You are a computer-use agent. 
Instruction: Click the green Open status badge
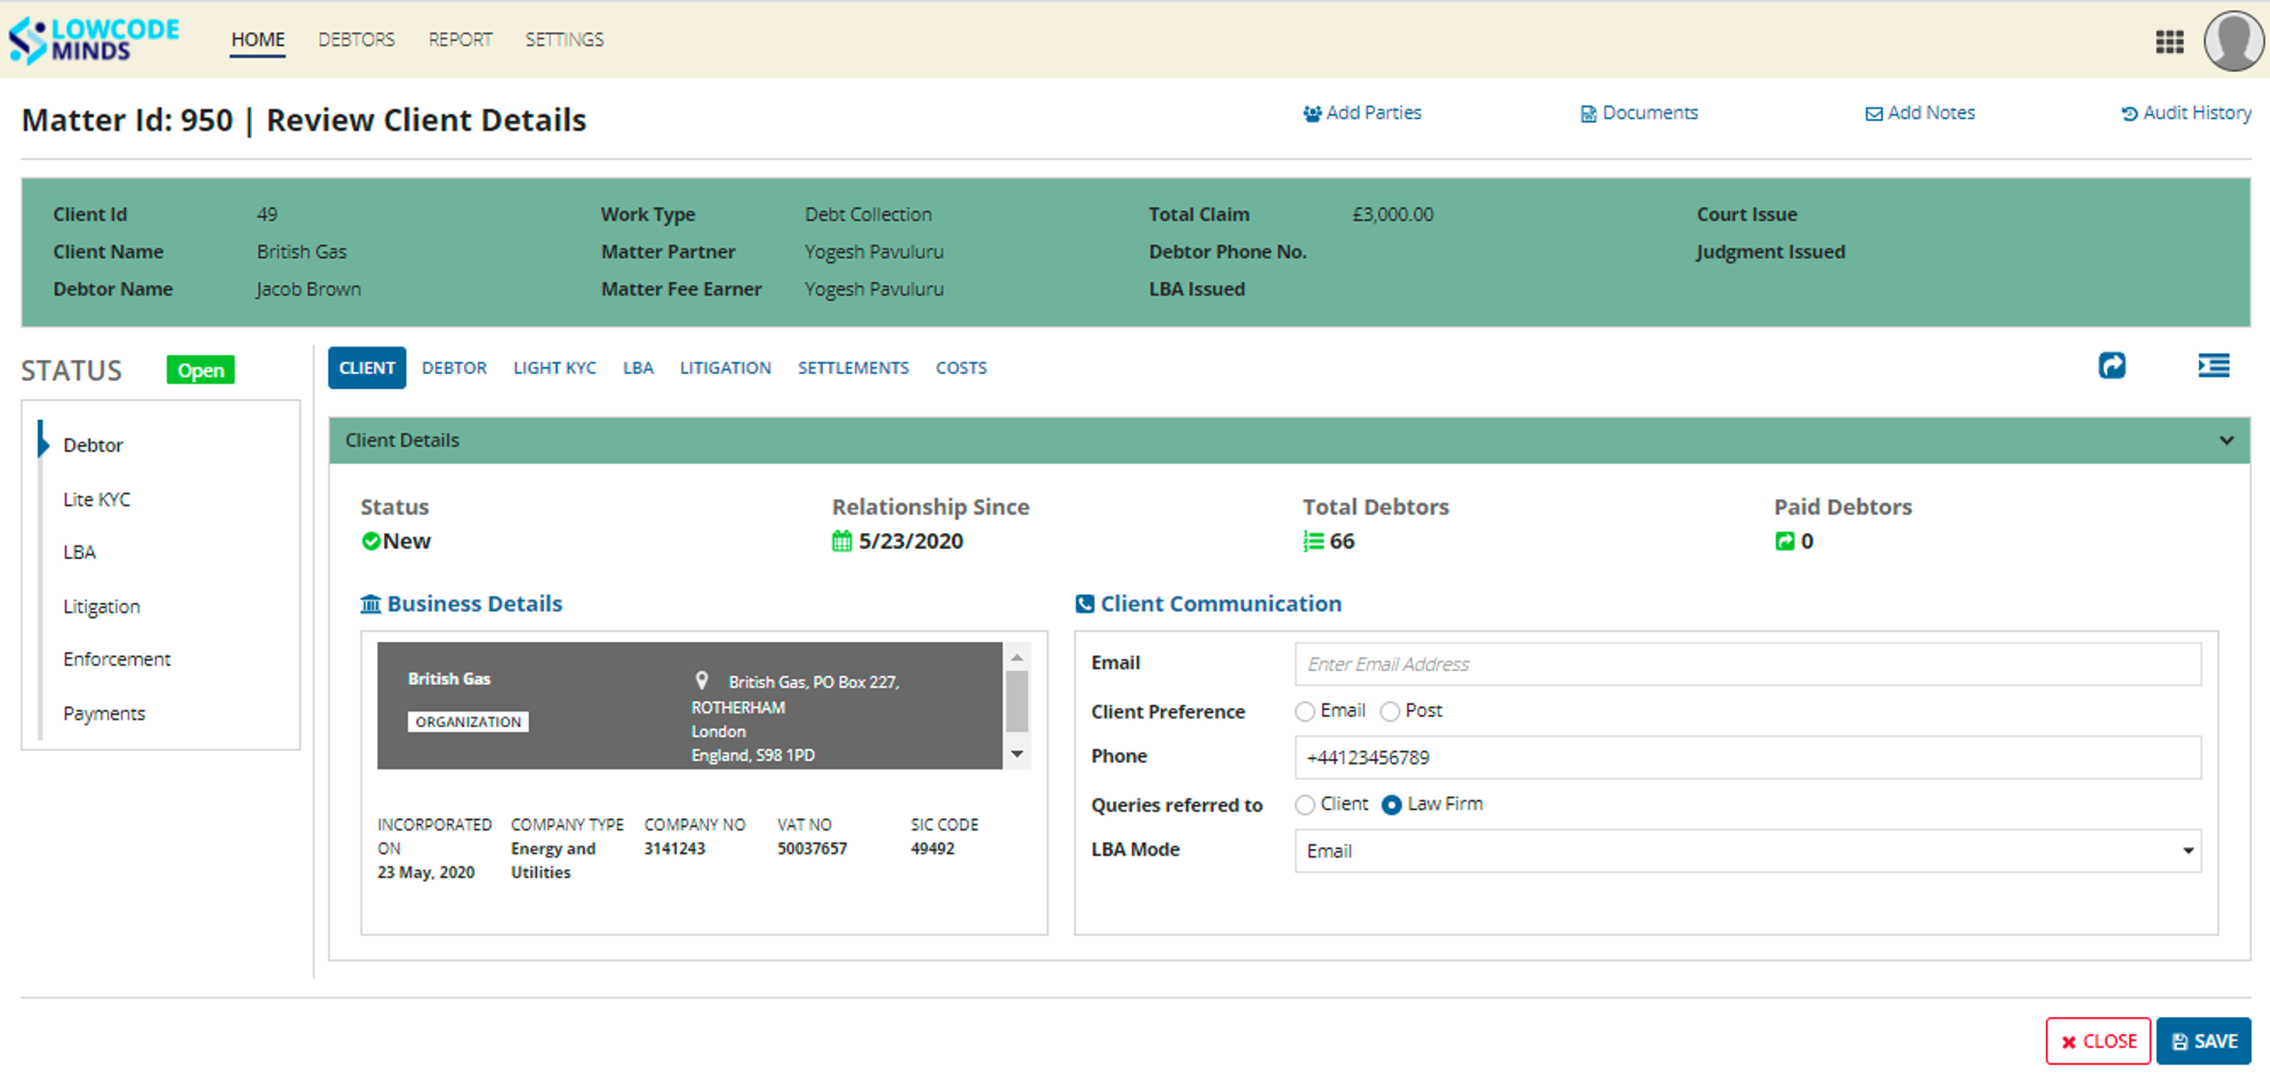pyautogui.click(x=200, y=370)
